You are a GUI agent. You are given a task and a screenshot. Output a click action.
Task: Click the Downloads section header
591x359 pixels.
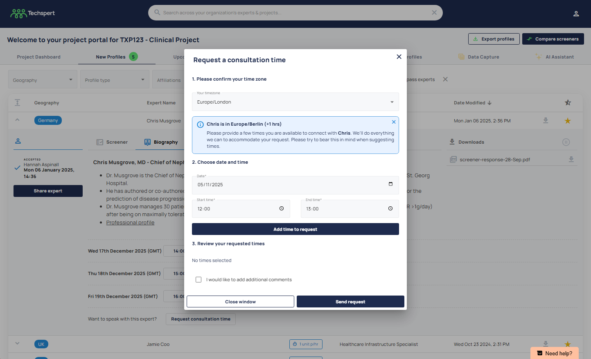point(471,142)
